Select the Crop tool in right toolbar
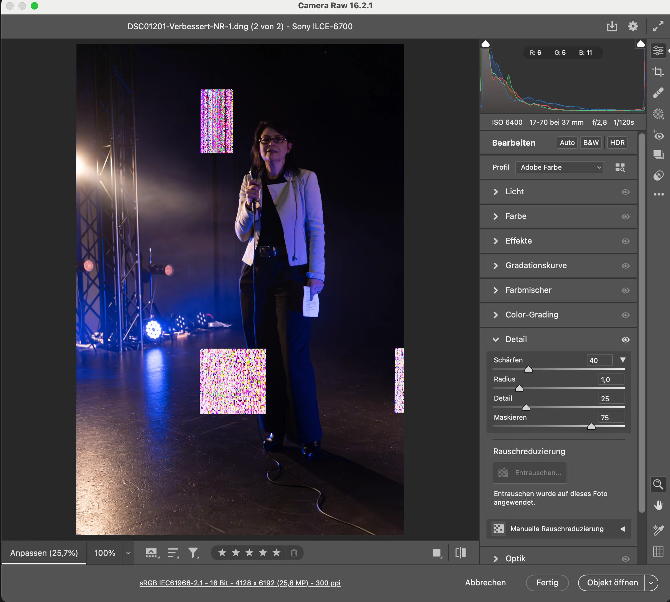This screenshot has width=670, height=602. coord(658,72)
